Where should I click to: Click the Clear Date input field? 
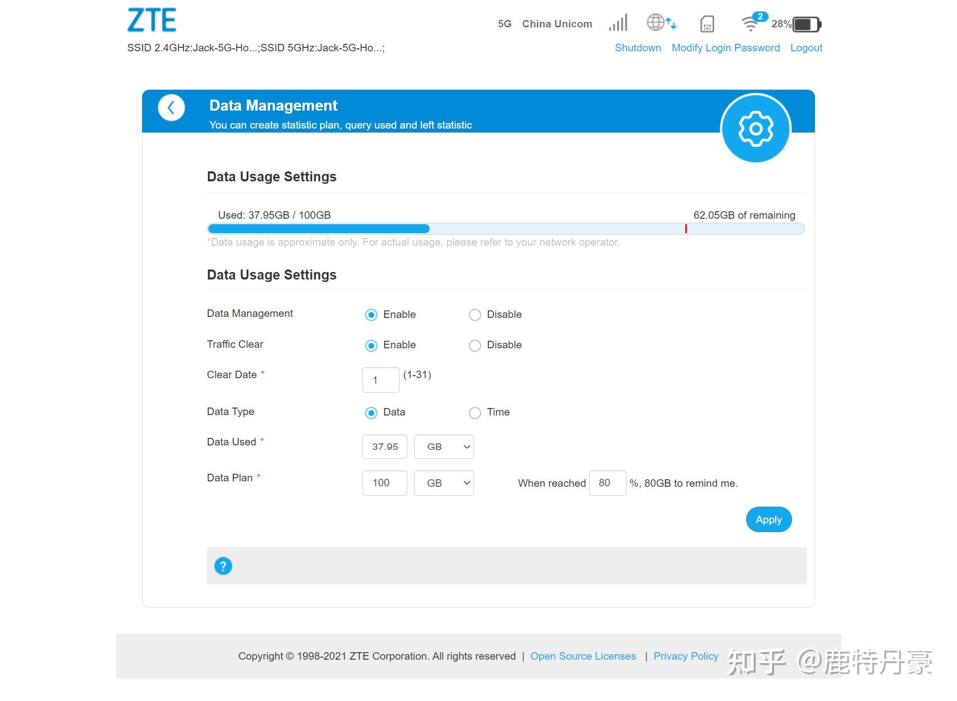pos(380,380)
